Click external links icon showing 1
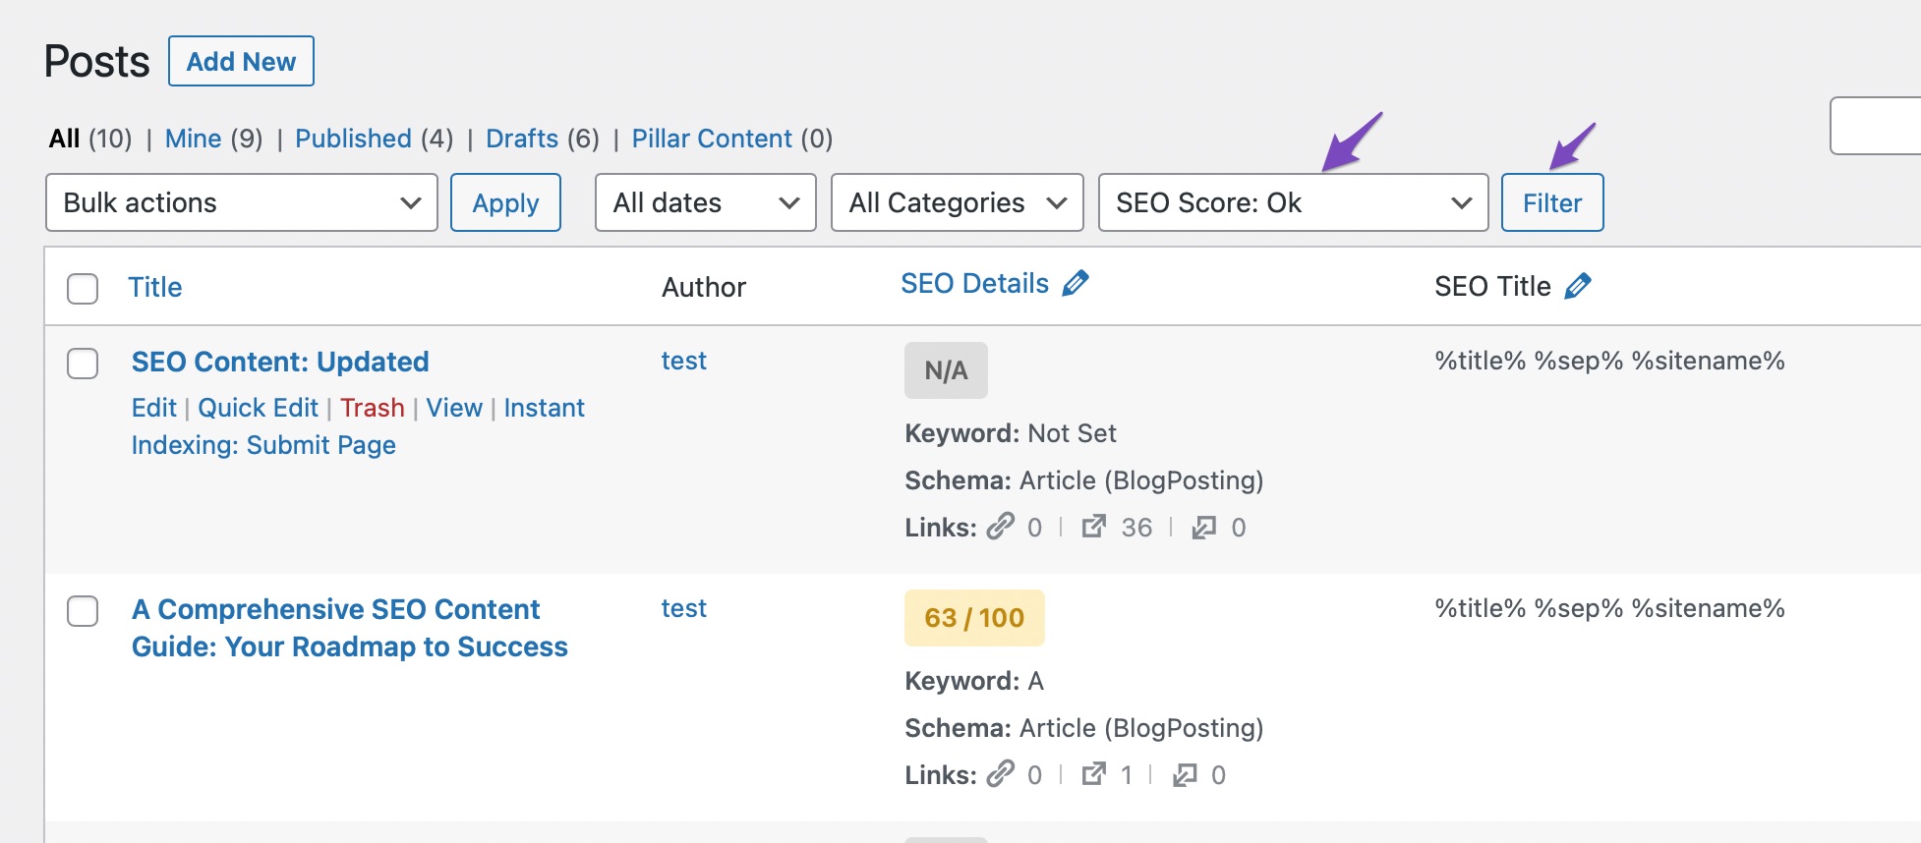1921x843 pixels. point(1093,774)
